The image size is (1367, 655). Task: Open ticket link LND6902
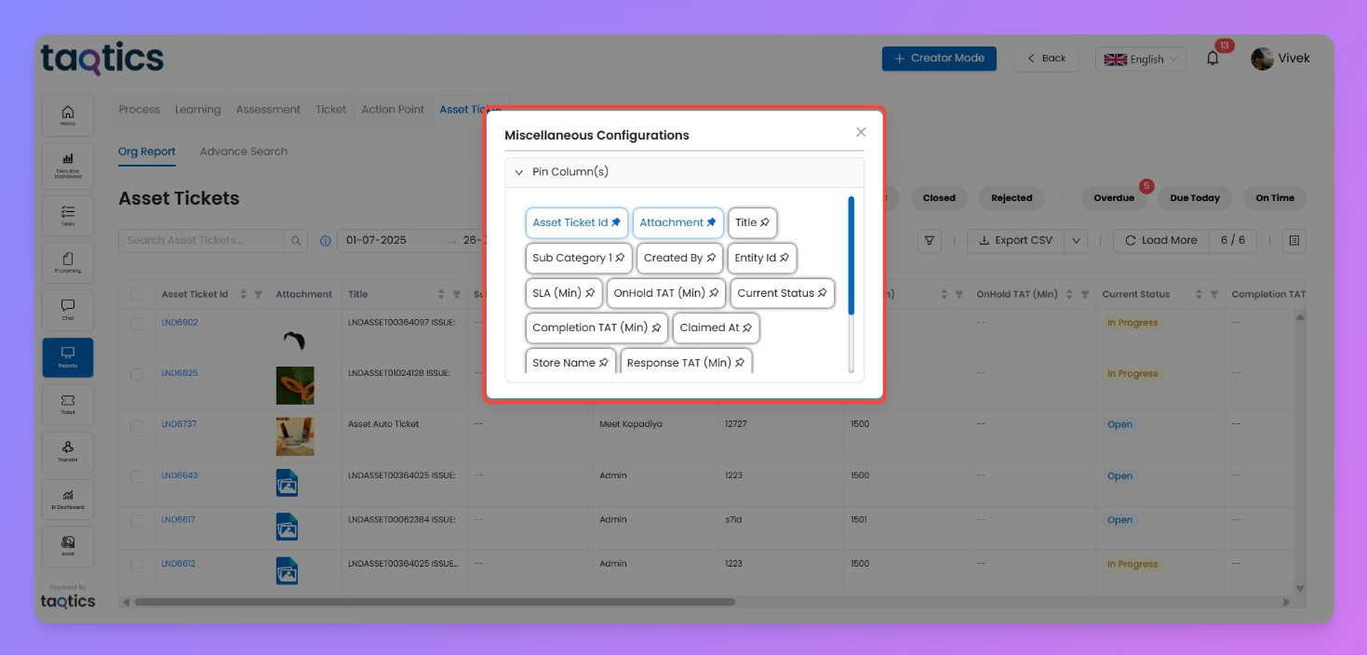pos(180,323)
